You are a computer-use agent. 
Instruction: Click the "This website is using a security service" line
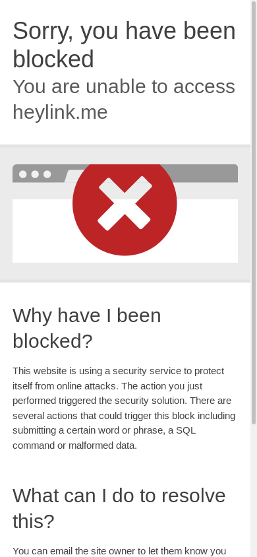[119, 371]
